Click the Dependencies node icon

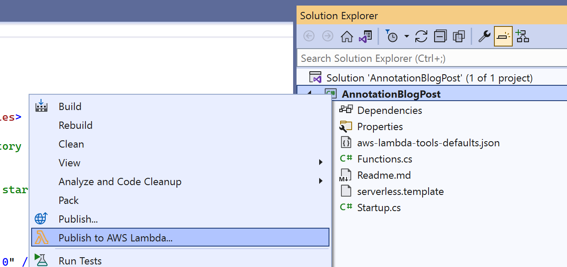point(346,110)
